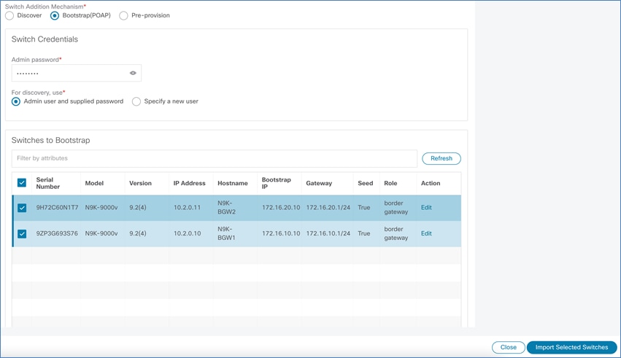Screen dimensions: 621x358
Task: Sort by the Model column header
Action: coord(94,183)
